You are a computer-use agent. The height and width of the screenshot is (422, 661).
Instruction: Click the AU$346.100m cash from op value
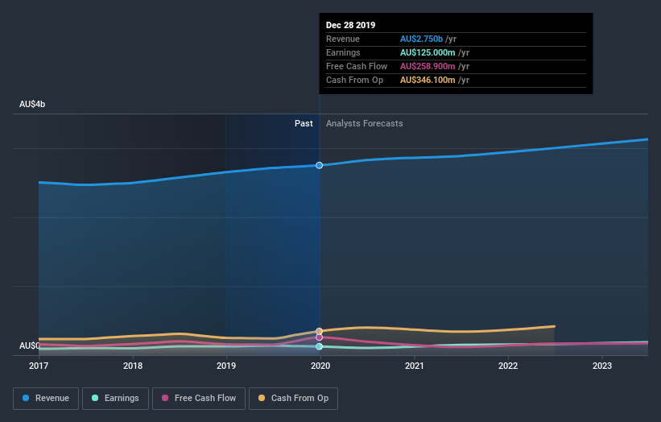click(x=428, y=80)
